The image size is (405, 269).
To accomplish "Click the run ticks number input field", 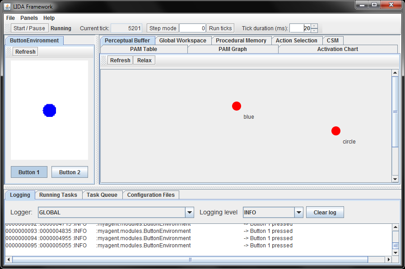I will click(193, 28).
